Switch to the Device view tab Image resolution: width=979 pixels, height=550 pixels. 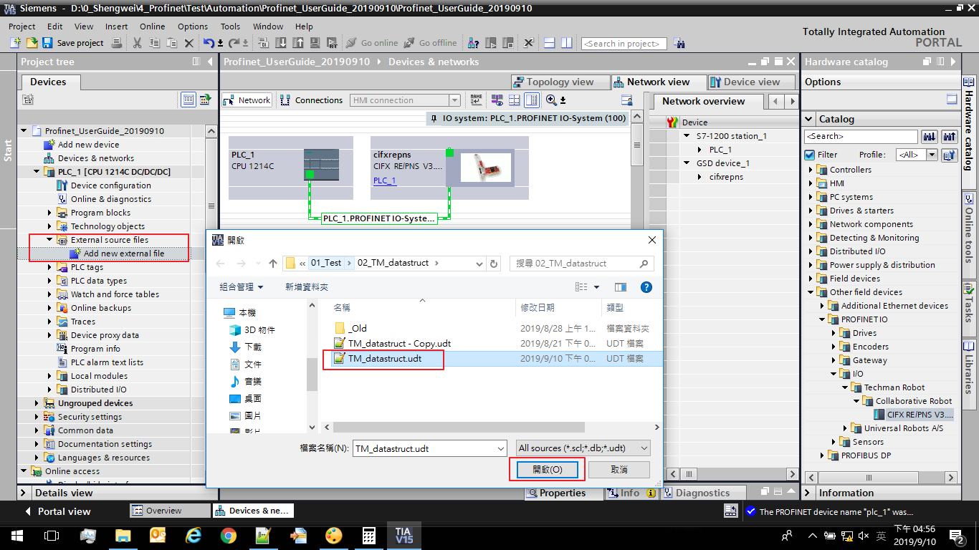pos(752,82)
